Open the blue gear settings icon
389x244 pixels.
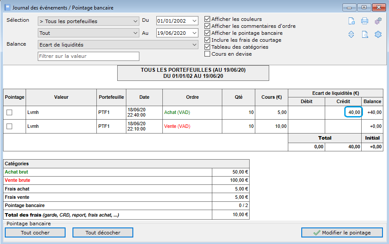pyautogui.click(x=378, y=34)
